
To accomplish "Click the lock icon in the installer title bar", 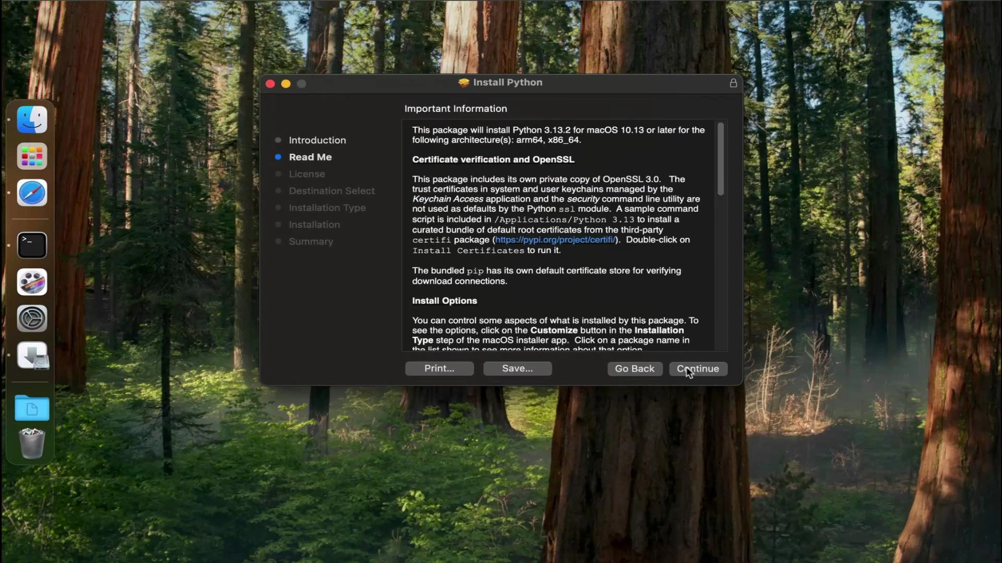I will pos(733,82).
